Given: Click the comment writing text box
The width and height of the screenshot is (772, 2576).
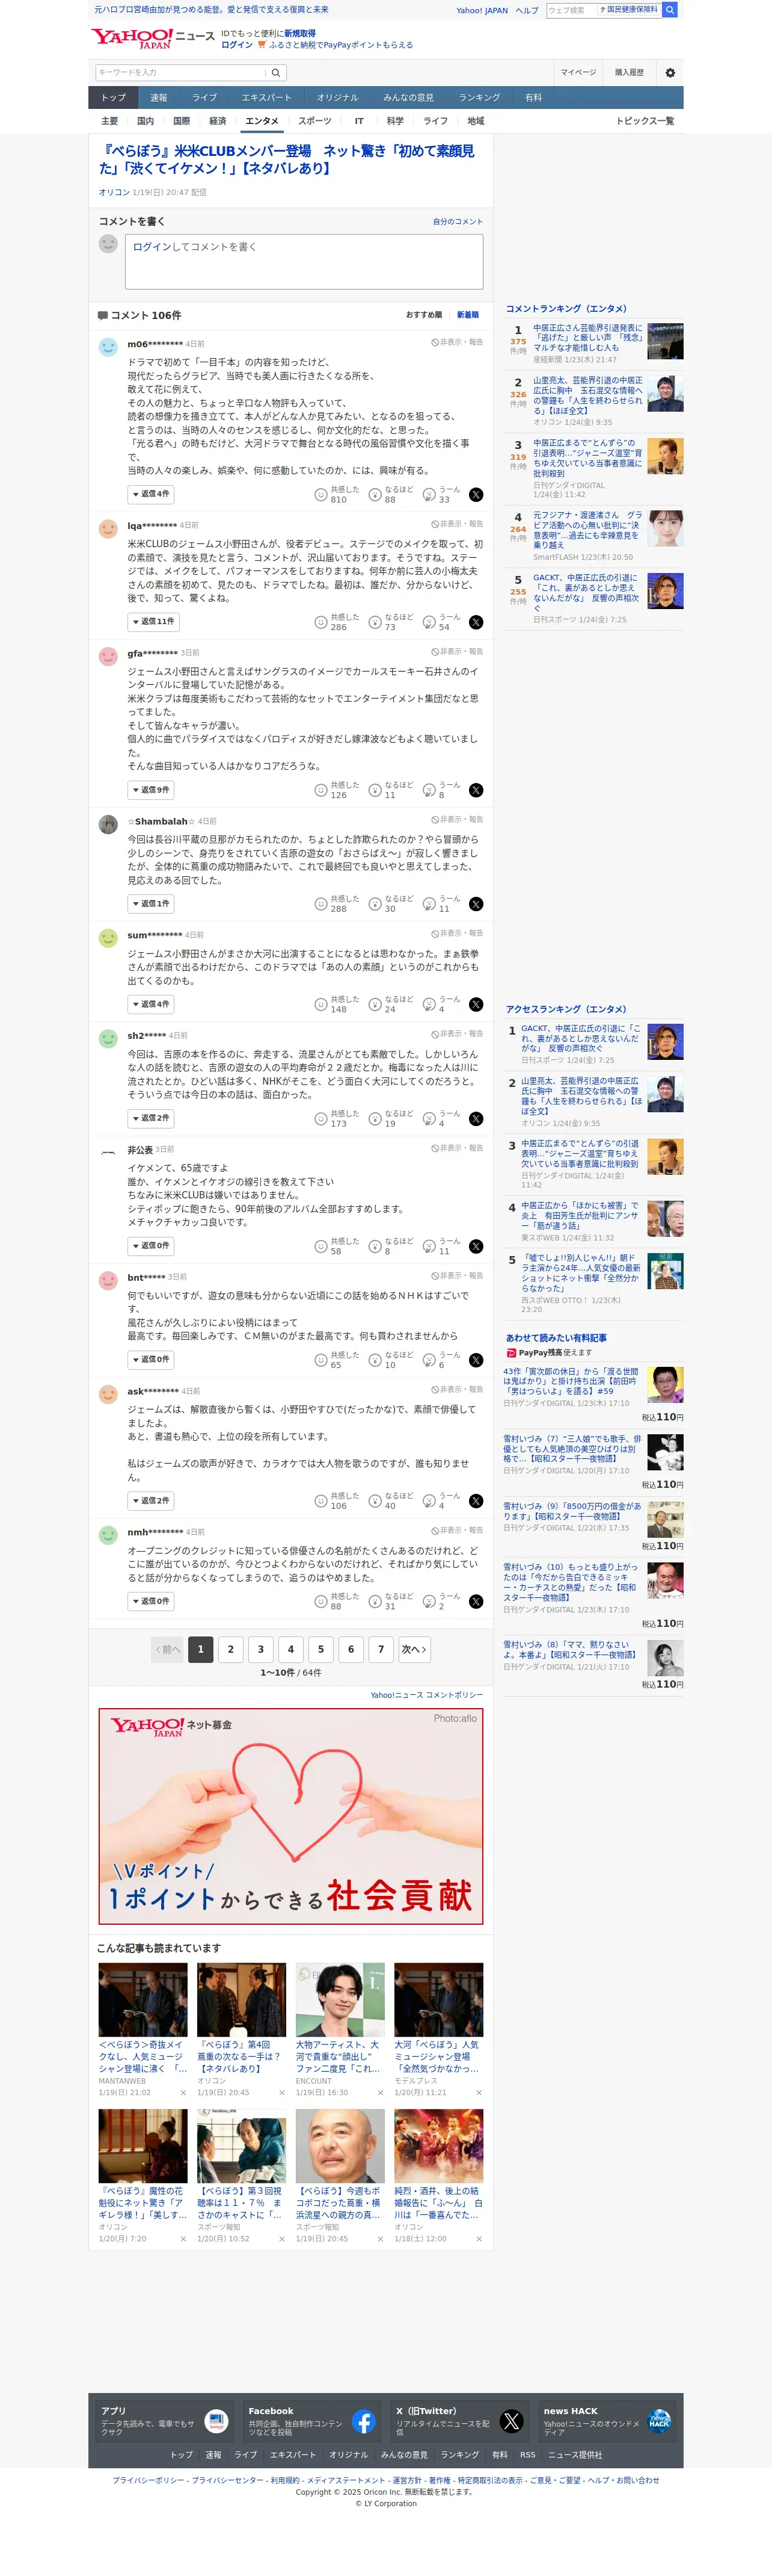Looking at the screenshot, I should pos(304,262).
